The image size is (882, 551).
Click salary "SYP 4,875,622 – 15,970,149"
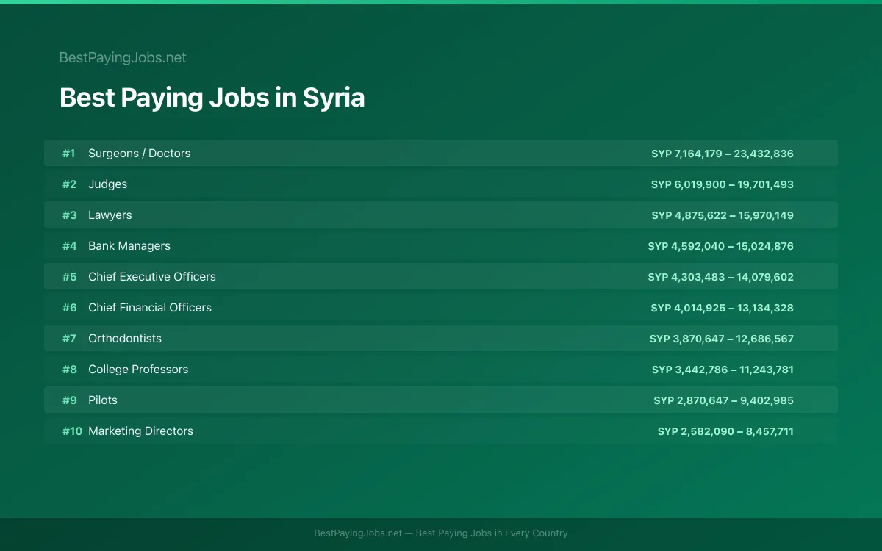click(x=723, y=215)
